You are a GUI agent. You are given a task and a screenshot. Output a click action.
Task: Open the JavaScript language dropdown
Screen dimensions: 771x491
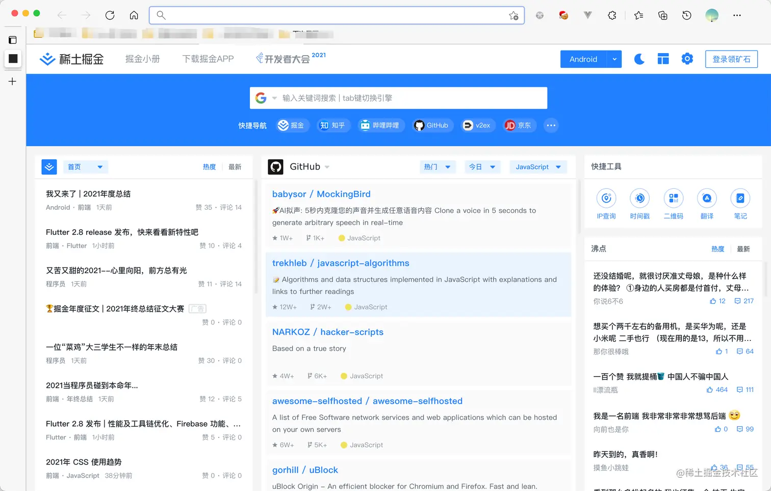click(538, 167)
